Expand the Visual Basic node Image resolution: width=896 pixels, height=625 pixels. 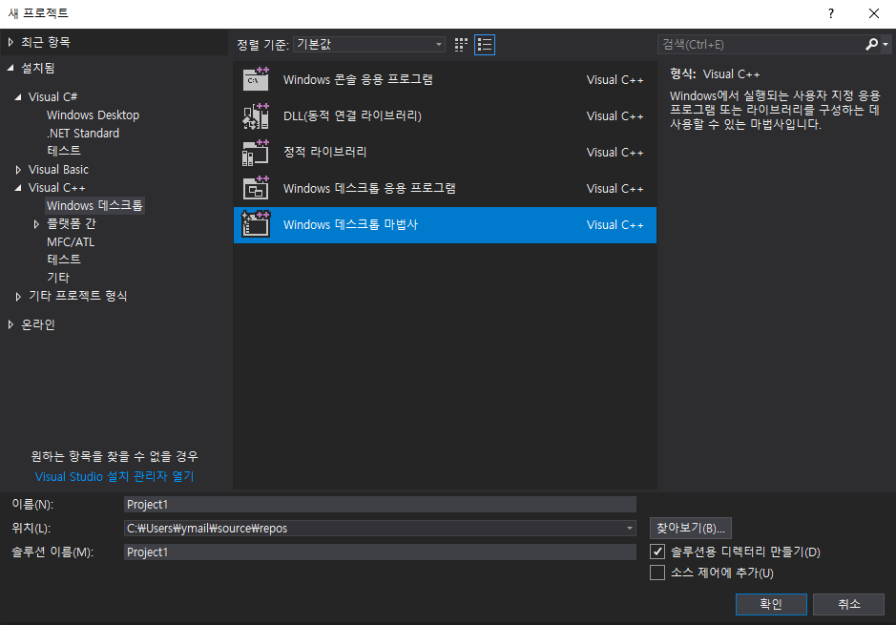pos(18,170)
